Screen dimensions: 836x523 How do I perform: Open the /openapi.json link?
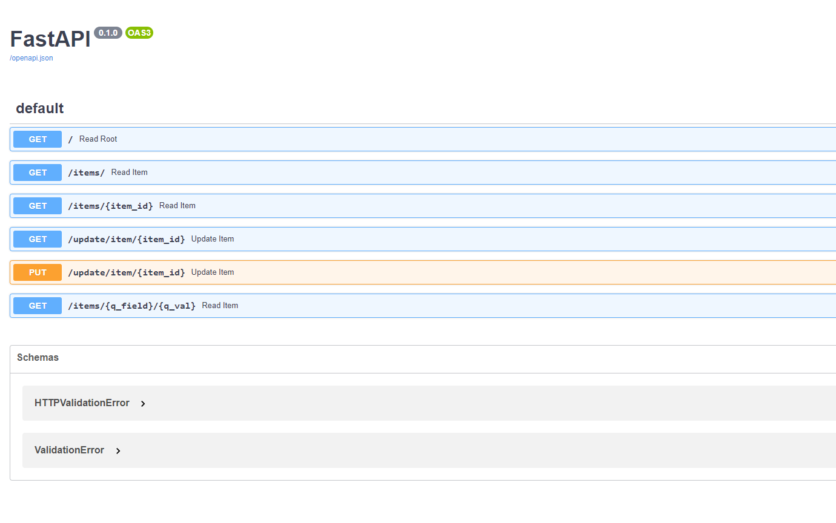click(32, 58)
